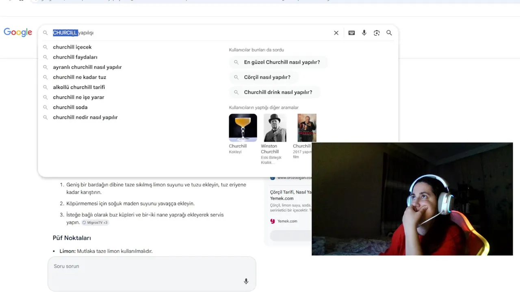Open the on-screen keyboard input tool

(x=351, y=33)
